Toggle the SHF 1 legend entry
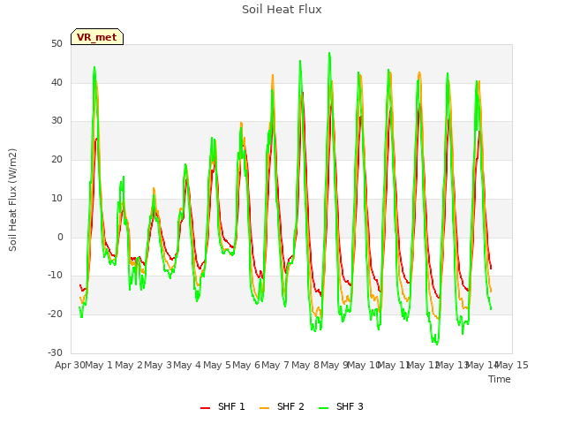The image size is (565, 424). tap(222, 406)
